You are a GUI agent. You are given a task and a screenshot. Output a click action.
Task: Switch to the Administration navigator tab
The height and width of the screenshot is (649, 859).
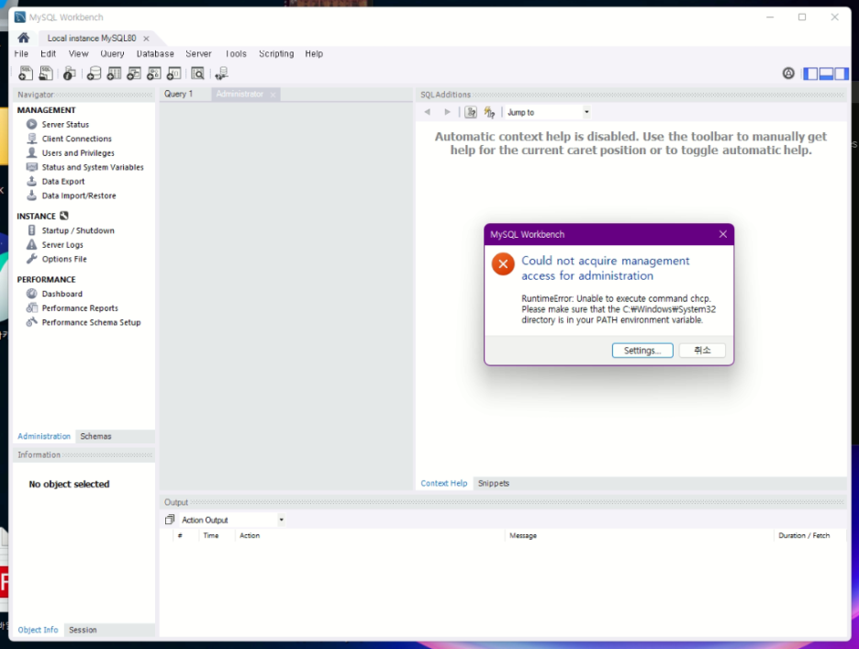click(44, 436)
